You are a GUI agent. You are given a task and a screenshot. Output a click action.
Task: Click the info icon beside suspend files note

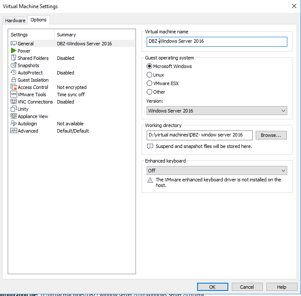150,146
